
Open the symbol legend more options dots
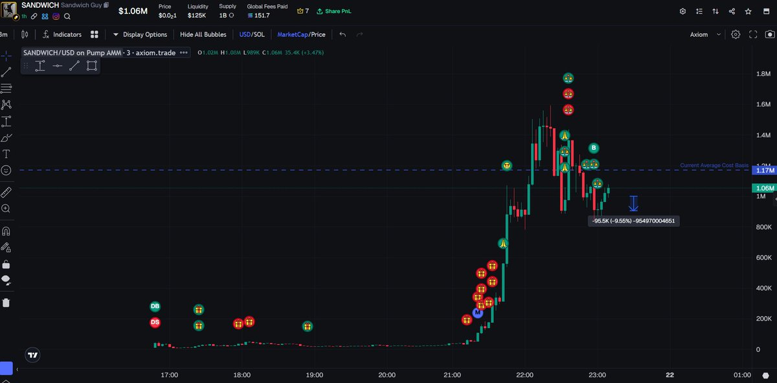coord(184,52)
